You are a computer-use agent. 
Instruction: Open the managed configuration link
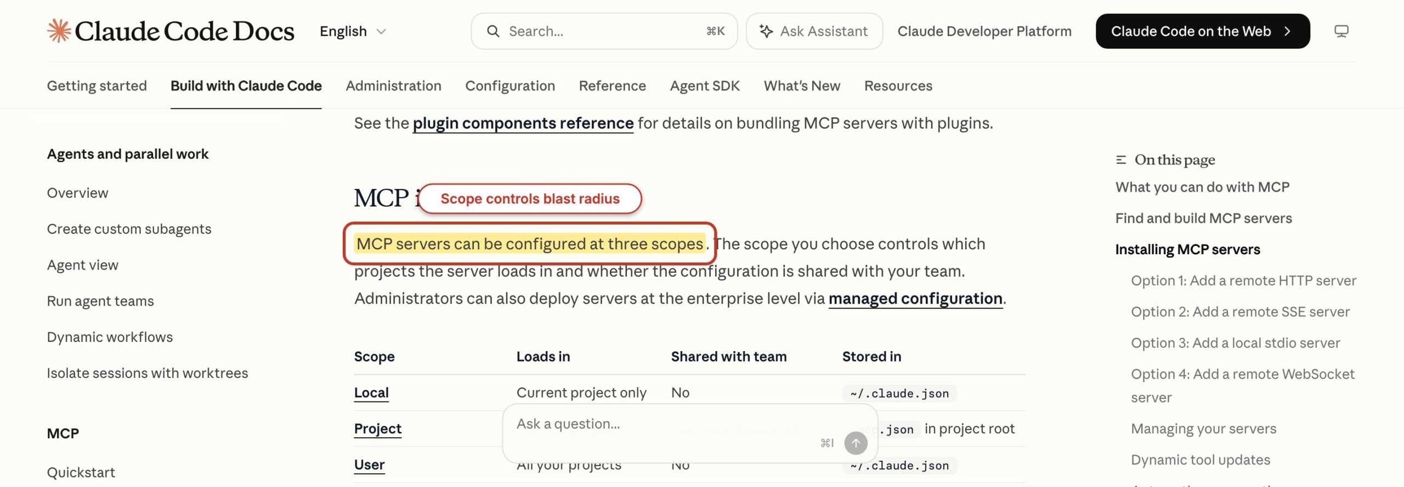[x=915, y=299]
